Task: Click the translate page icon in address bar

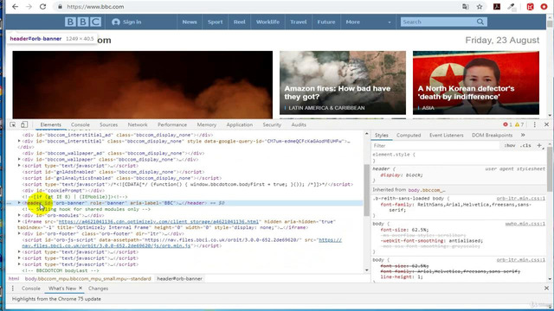Action: (466, 7)
